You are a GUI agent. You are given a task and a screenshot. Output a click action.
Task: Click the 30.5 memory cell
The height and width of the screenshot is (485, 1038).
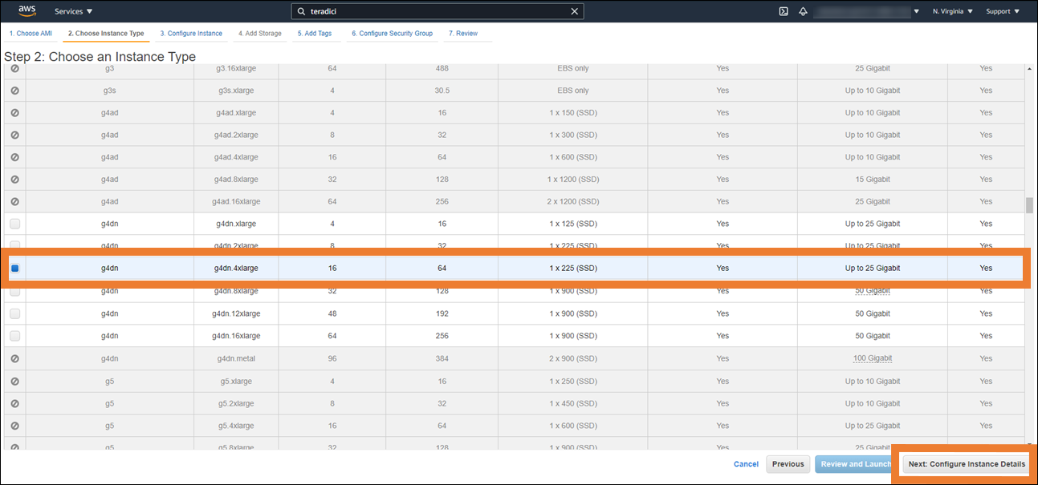click(x=442, y=91)
